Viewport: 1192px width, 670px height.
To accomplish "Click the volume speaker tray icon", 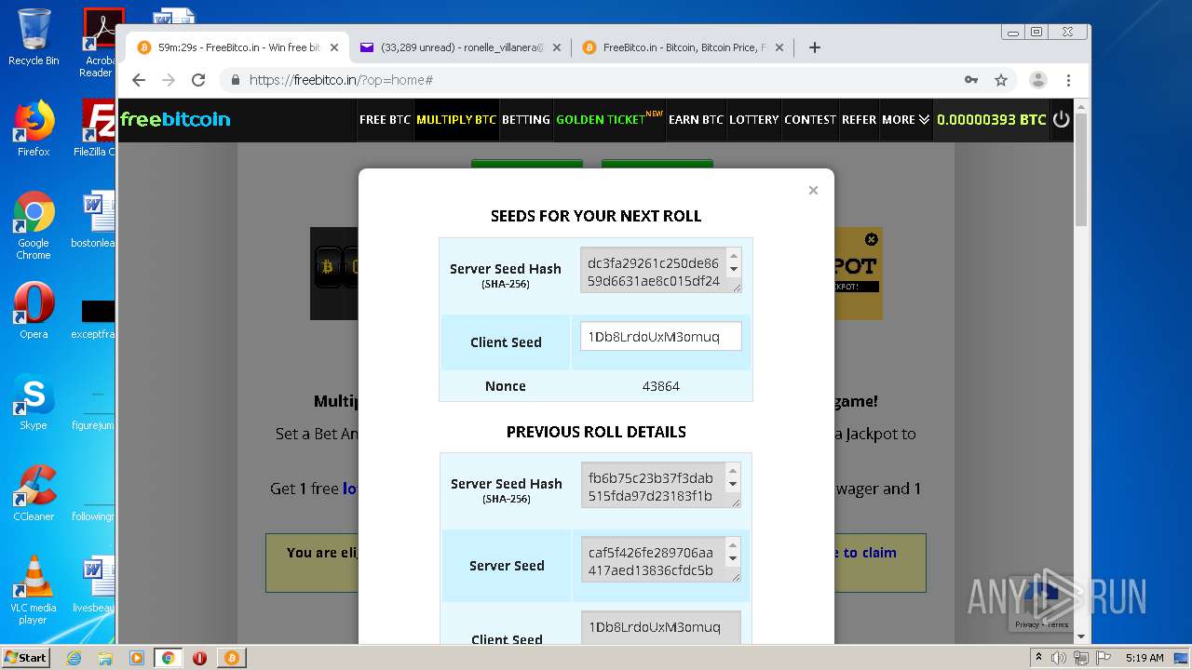I will (x=1059, y=658).
